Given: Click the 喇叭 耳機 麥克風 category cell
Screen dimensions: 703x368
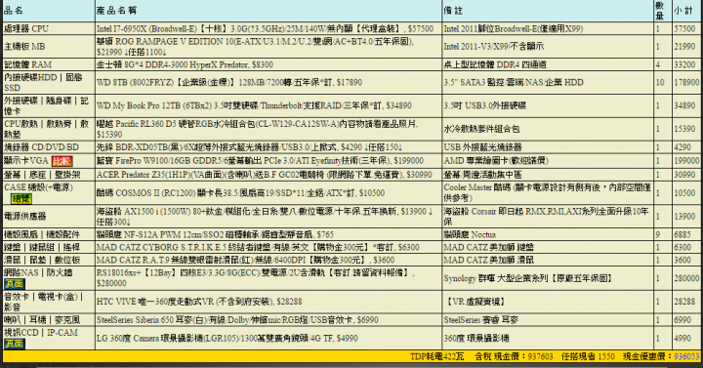Looking at the screenshot, I should (x=49, y=320).
